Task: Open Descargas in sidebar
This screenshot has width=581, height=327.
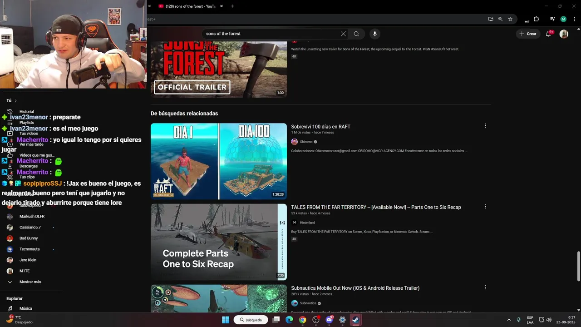Action: pos(28,166)
